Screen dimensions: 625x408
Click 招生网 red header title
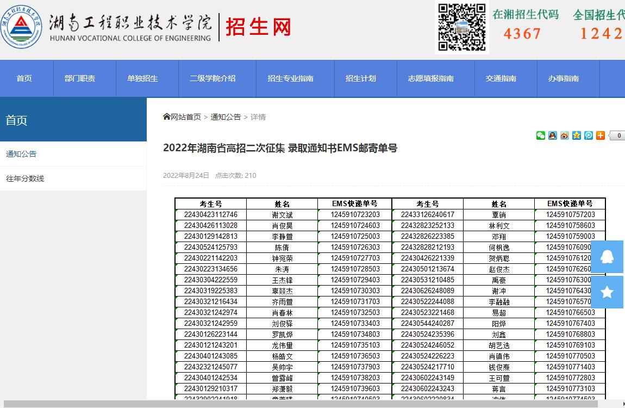pos(258,27)
